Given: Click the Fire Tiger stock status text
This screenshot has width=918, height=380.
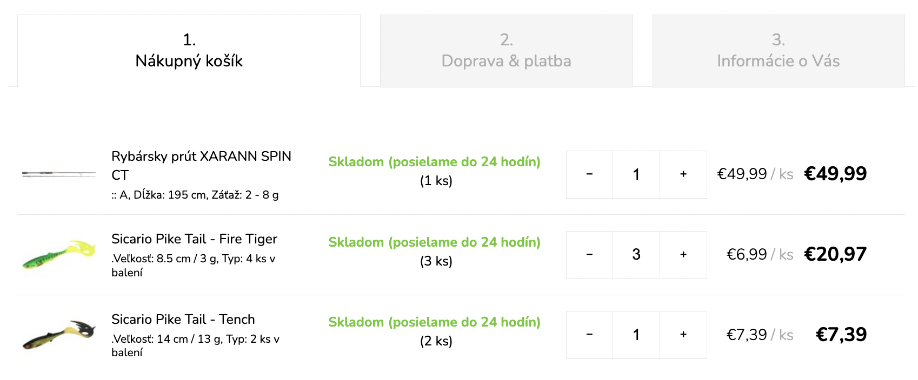Looking at the screenshot, I should 434,242.
